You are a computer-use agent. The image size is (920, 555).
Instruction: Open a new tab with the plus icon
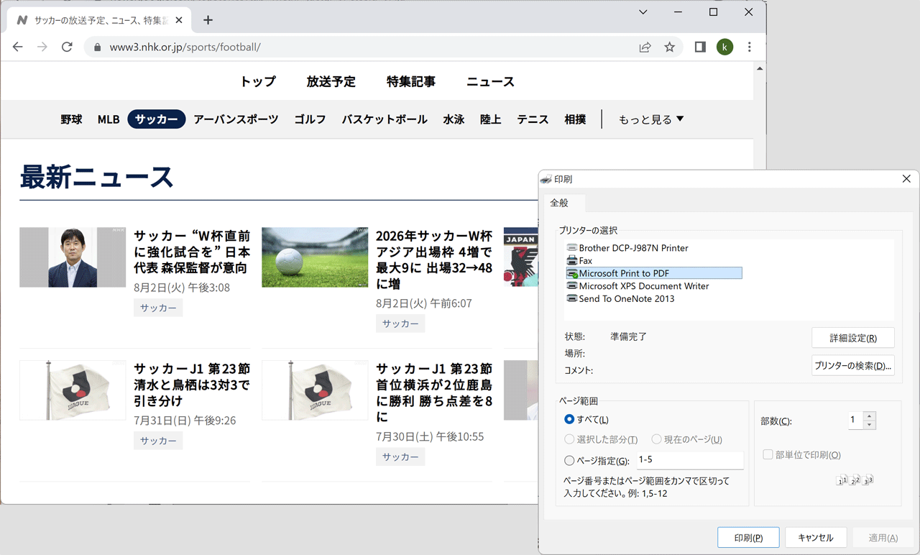click(x=208, y=20)
